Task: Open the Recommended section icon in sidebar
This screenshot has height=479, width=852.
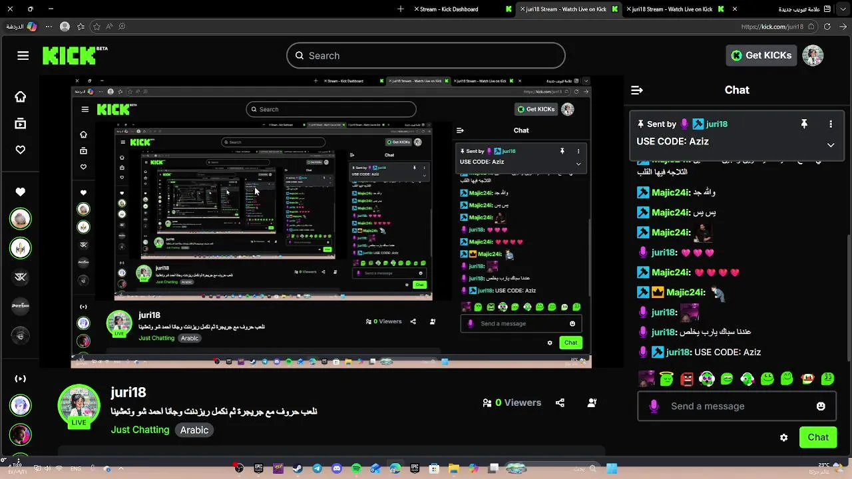Action: click(x=21, y=379)
